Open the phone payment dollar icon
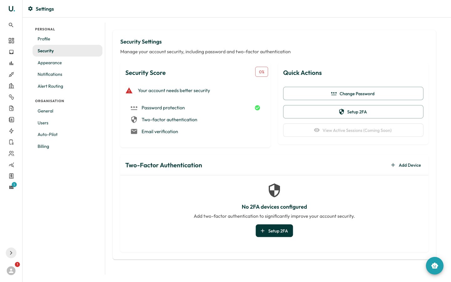 coord(11,142)
